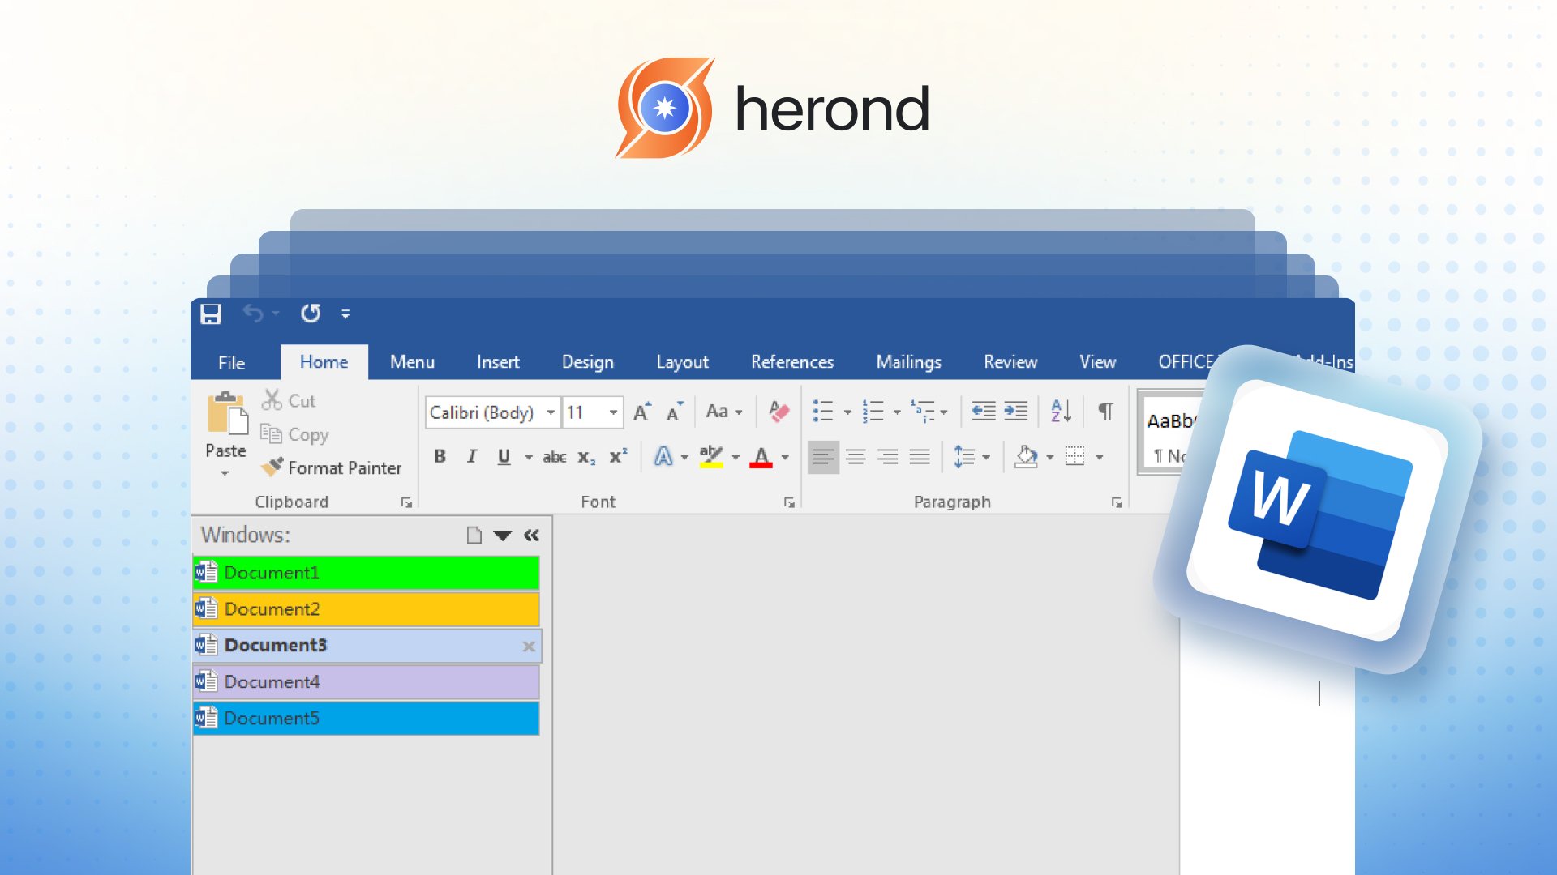Viewport: 1557px width, 875px height.
Task: Open the File tab
Action: pyautogui.click(x=231, y=362)
